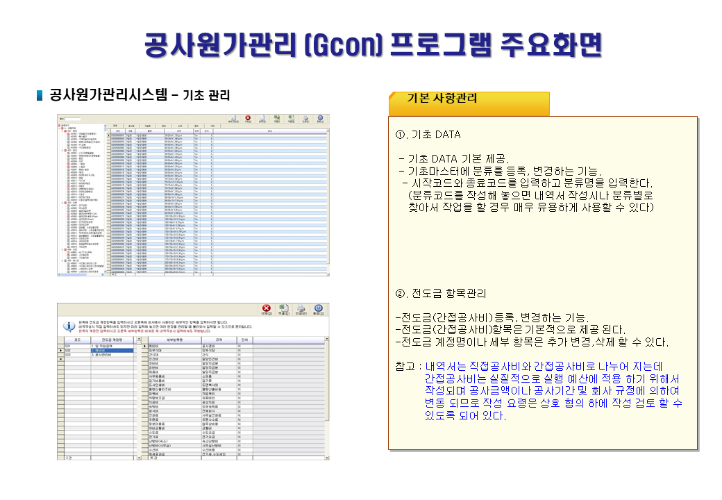Image resolution: width=722 pixels, height=500 pixels.
Task: Click the blue info bubble icon
Action: [x=69, y=325]
